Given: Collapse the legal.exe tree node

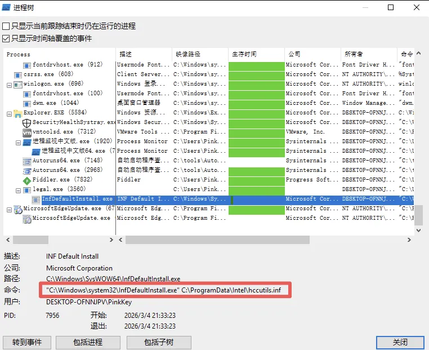Looking at the screenshot, I should [x=19, y=190].
